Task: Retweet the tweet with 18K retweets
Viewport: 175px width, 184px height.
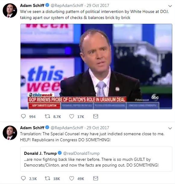Action: point(48,178)
